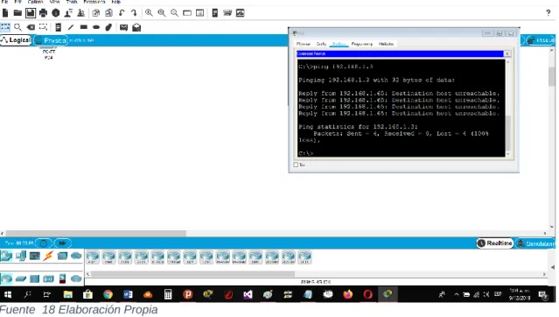The height and width of the screenshot is (317, 559).
Task: Open the Config tab in PC window
Action: (x=321, y=44)
